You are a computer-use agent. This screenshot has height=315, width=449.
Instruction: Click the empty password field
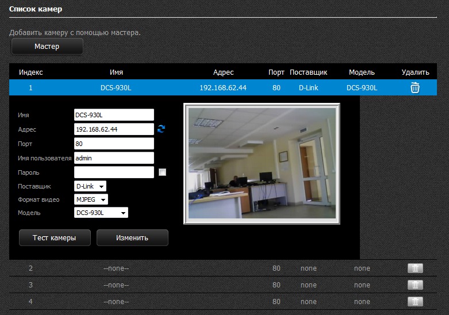coord(114,172)
